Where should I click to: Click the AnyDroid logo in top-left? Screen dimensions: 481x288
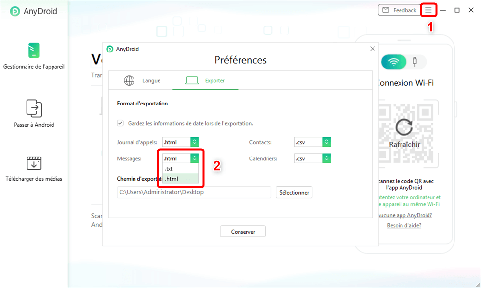pyautogui.click(x=15, y=11)
